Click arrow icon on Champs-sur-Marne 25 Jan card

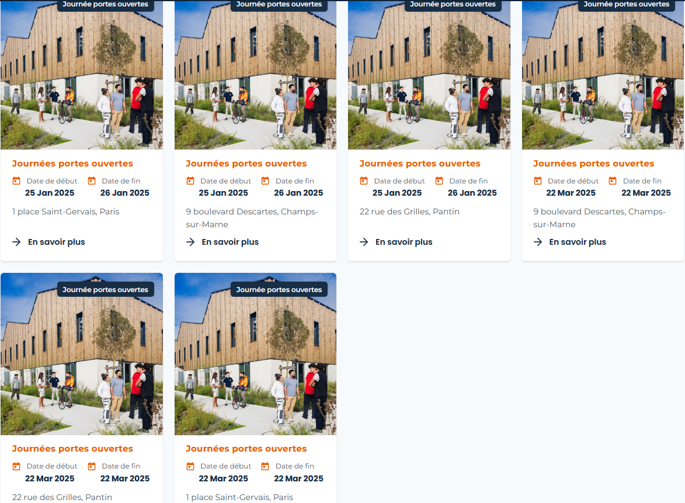[x=190, y=242]
